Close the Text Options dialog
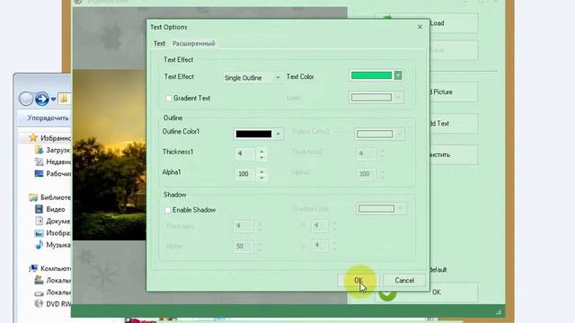The image size is (575, 323). click(x=420, y=27)
